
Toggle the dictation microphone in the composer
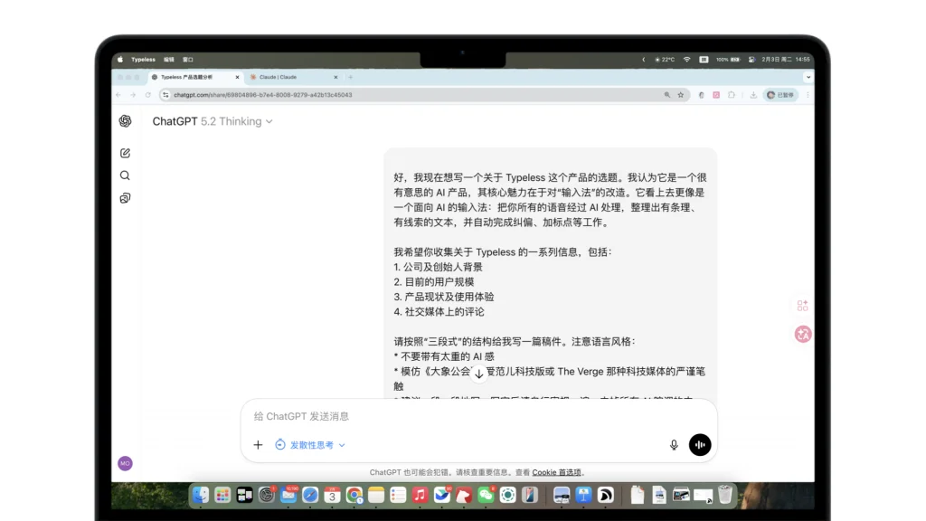click(x=674, y=444)
